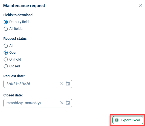This screenshot has width=145, height=126.
Task: Choose the All fields option
Action: [x=6, y=29]
